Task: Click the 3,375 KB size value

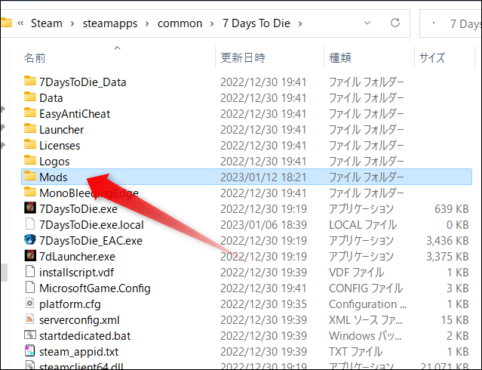Action: click(447, 257)
